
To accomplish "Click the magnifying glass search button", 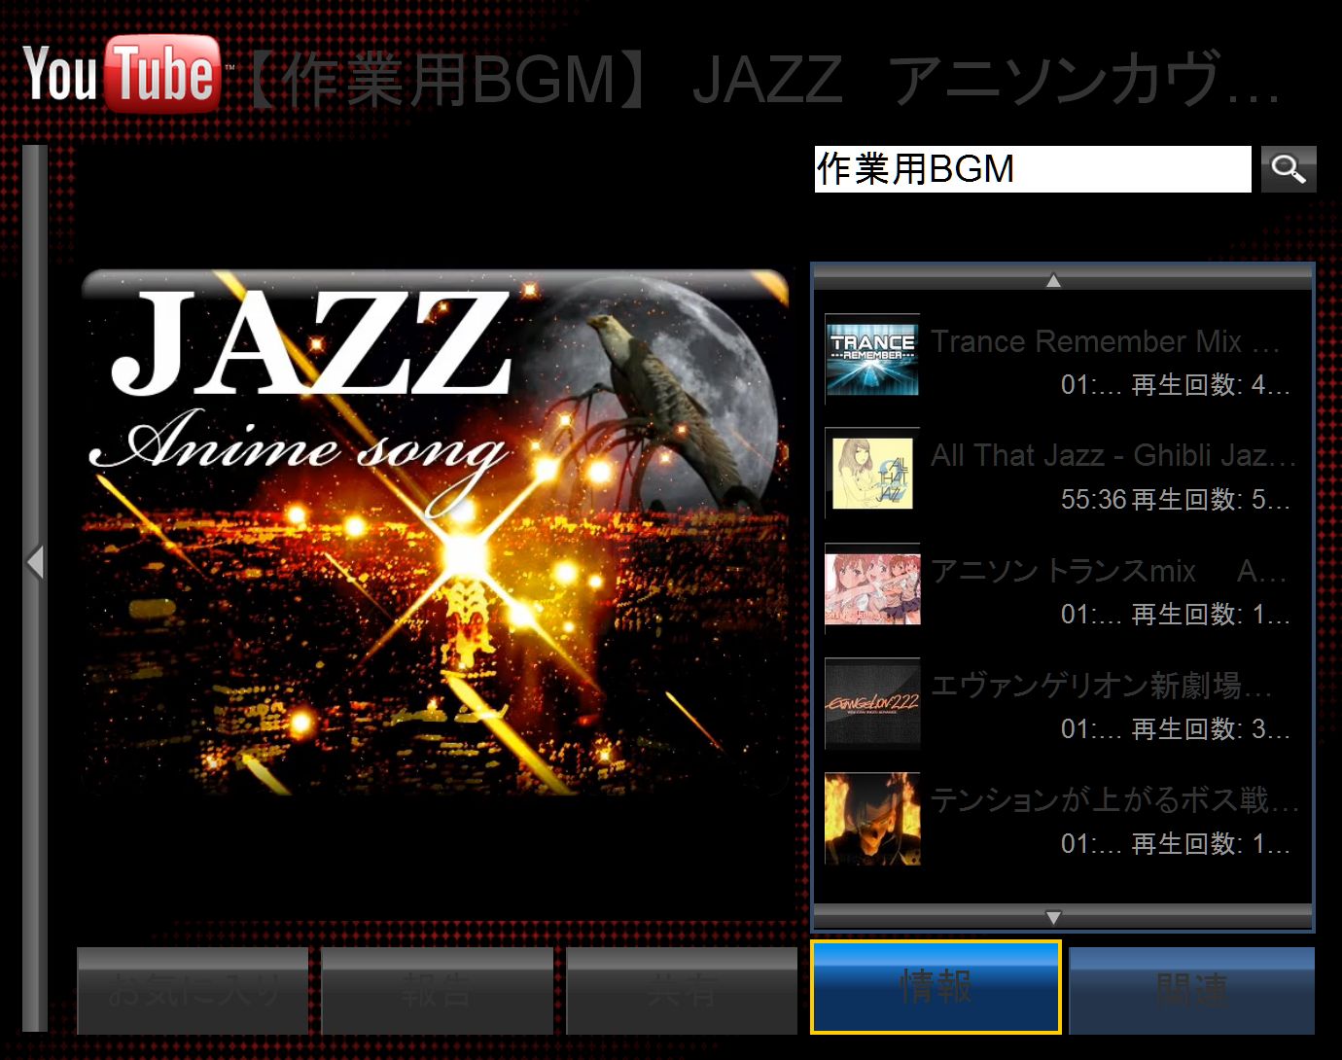I will (x=1289, y=169).
